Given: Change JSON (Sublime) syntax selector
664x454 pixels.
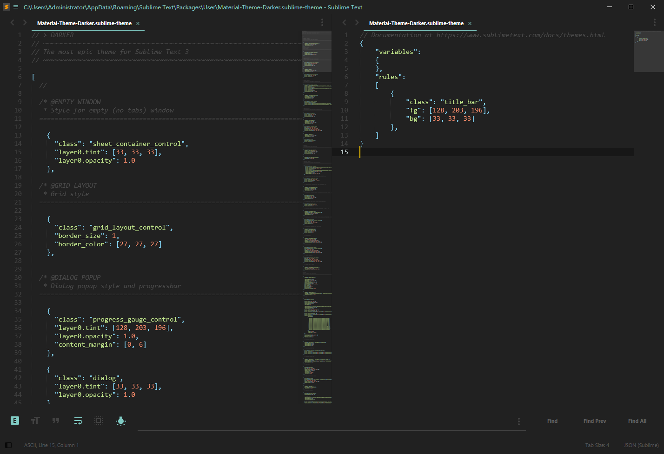Looking at the screenshot, I should (x=641, y=445).
